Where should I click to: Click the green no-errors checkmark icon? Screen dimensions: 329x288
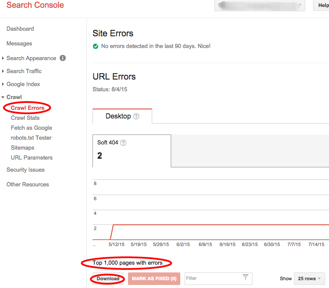point(96,46)
